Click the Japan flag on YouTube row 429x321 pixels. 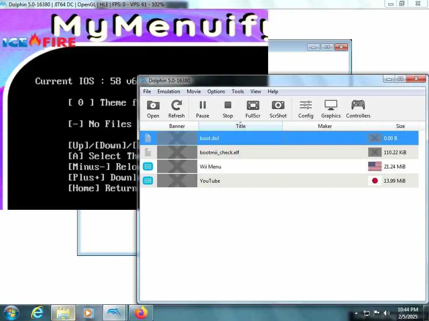coord(375,181)
